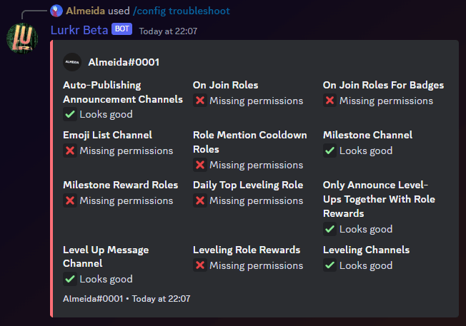Click red X under Emoji List Channel
This screenshot has width=466, height=326.
point(69,151)
